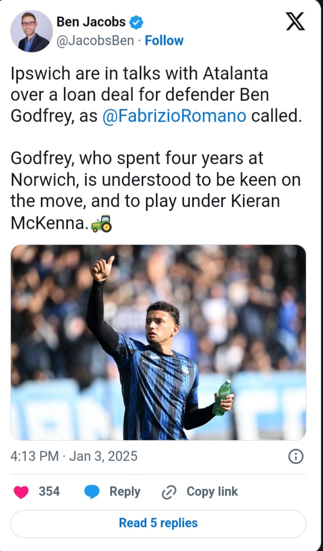Open the @FabrizioRomano mention link
Viewport: 323px width, 551px height.
175,117
